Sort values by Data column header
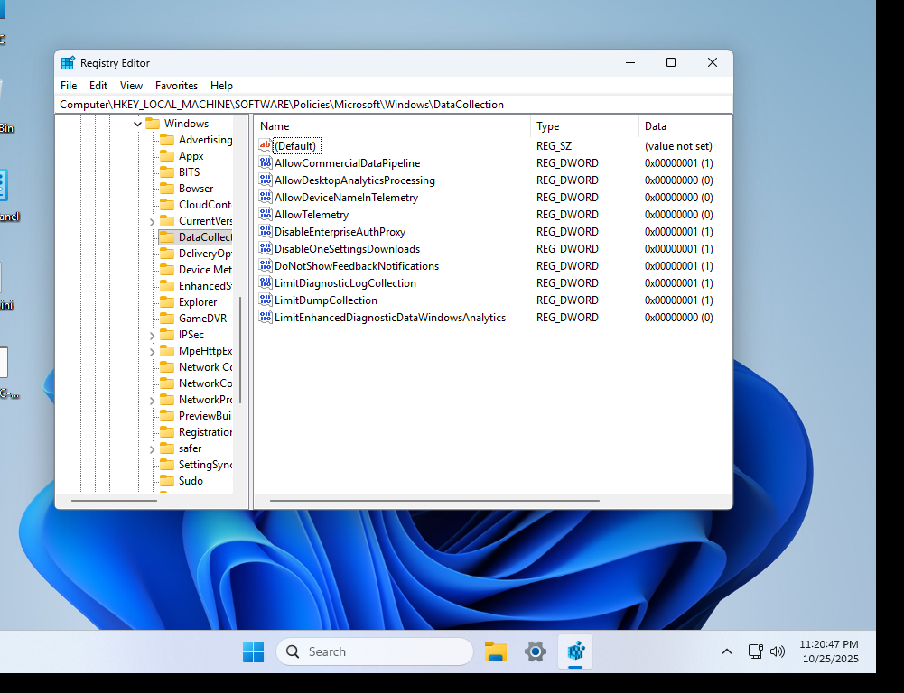Viewport: 904px width, 693px height. point(685,125)
